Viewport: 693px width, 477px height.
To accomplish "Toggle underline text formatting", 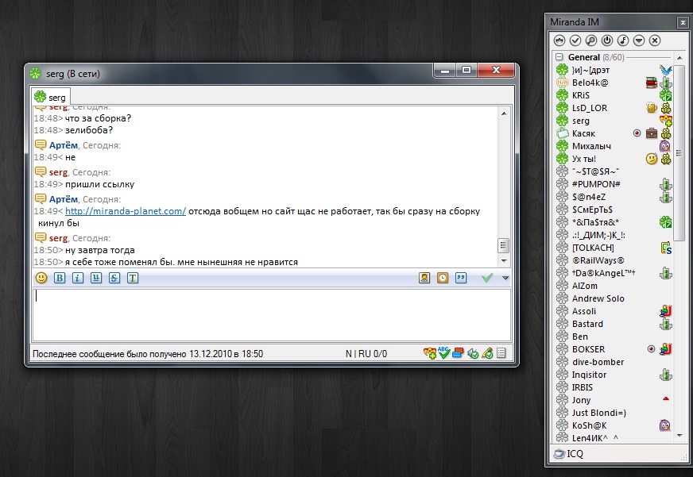I will tap(96, 278).
